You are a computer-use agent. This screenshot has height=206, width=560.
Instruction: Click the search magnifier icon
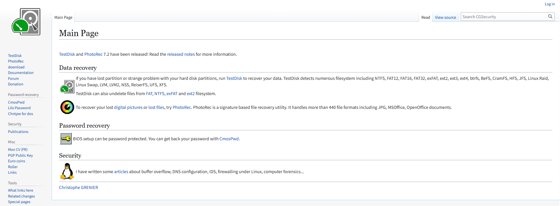[550, 17]
